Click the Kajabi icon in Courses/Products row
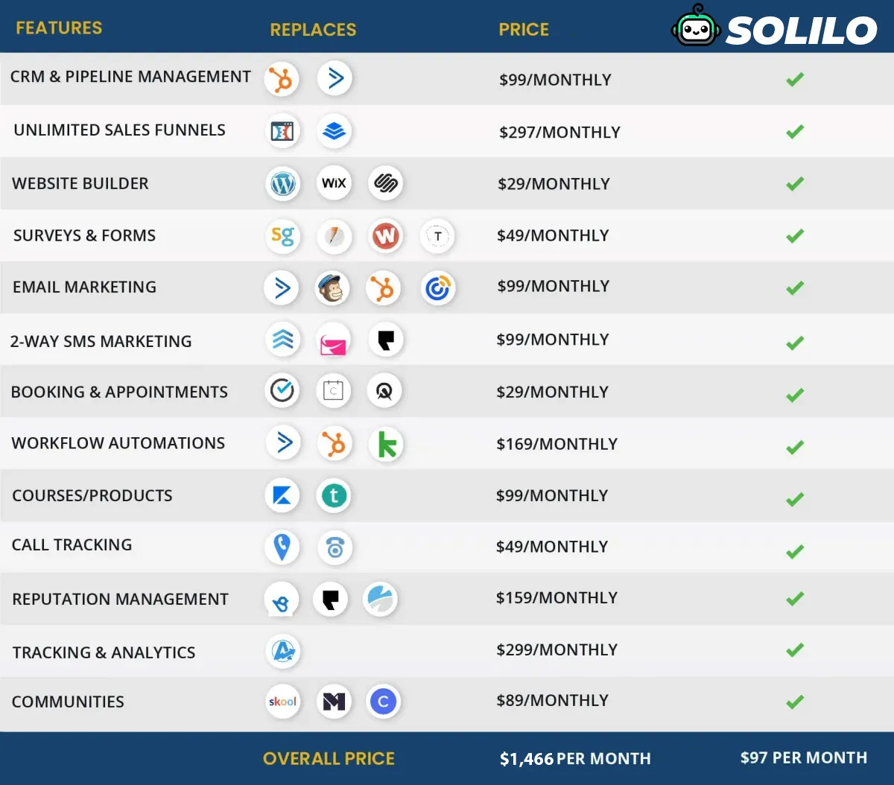894x785 pixels. pyautogui.click(x=282, y=495)
